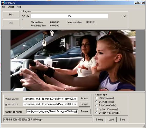
Task: Click the Start encoding button
Action: [x=11, y=15]
